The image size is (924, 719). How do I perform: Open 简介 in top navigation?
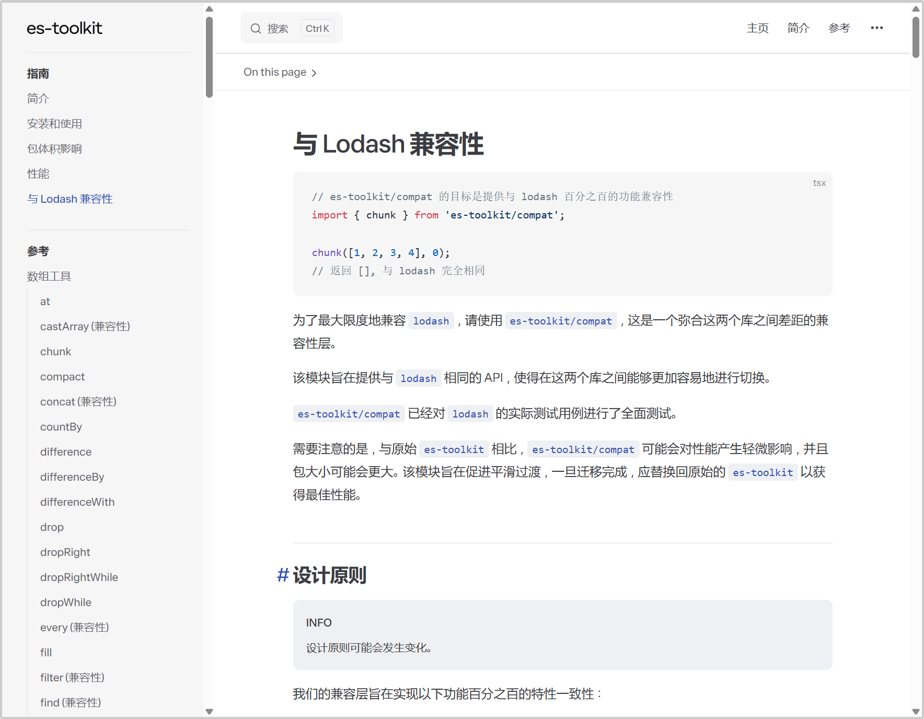[x=798, y=28]
